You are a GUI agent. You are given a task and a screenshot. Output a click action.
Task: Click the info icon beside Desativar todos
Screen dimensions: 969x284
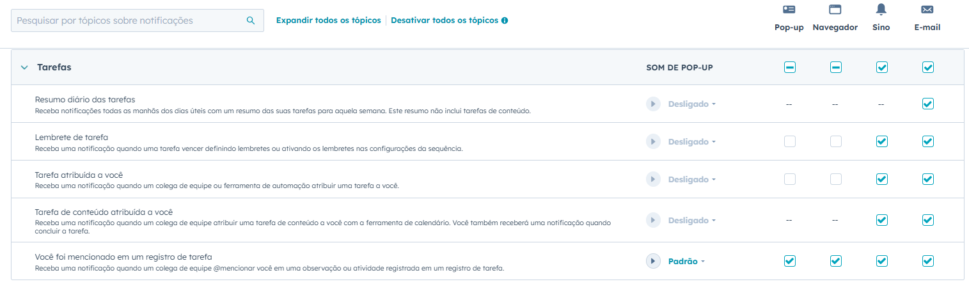[x=505, y=20]
